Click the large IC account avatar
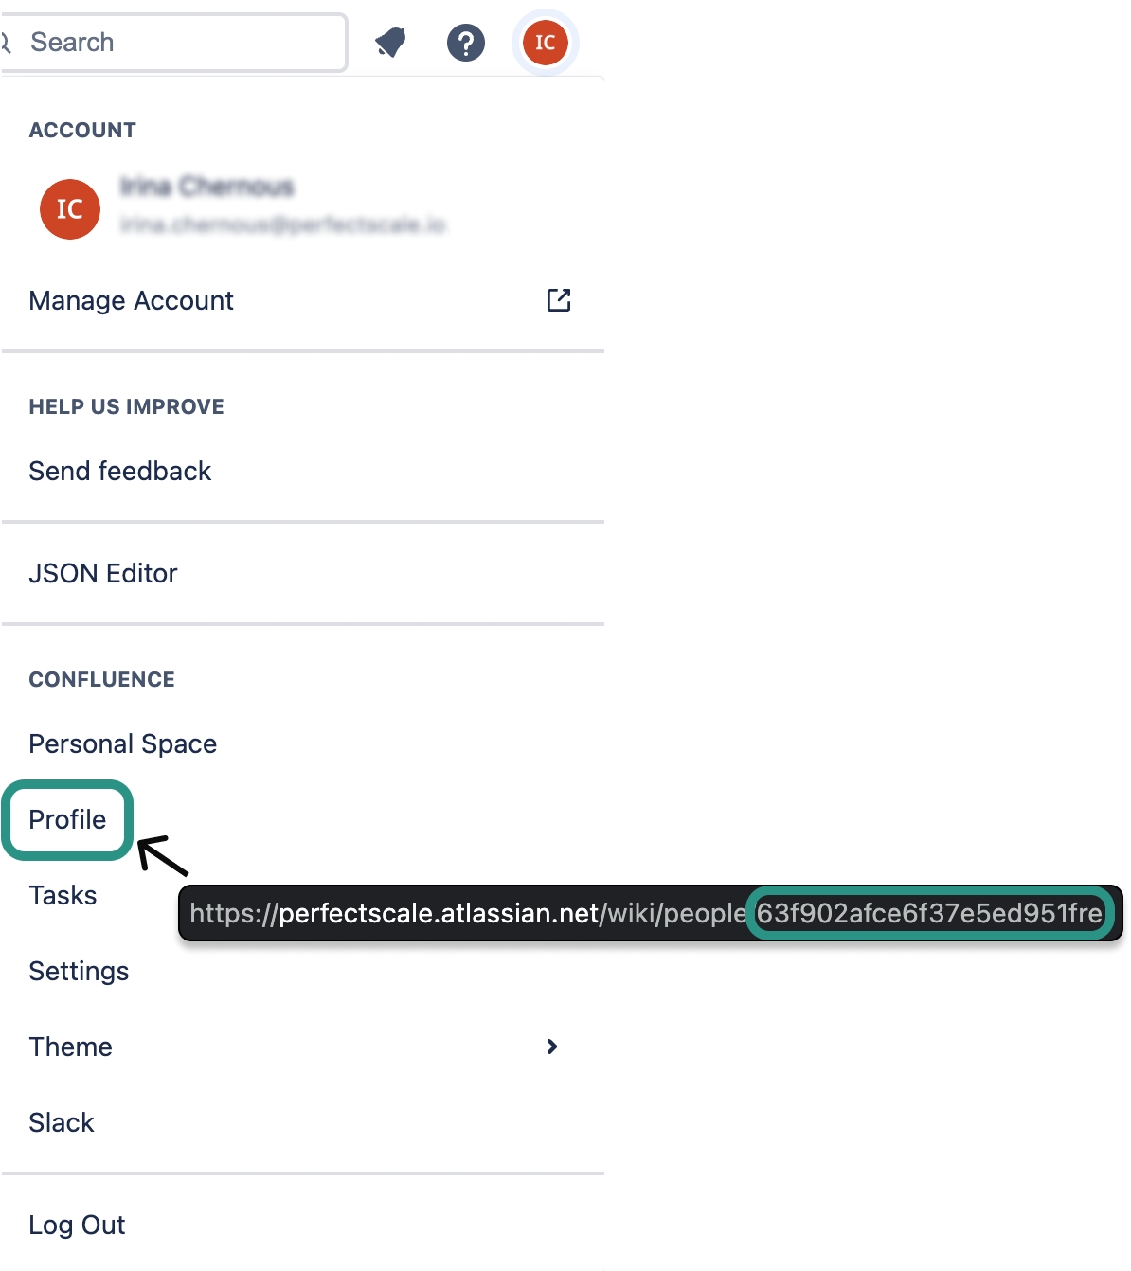 pos(70,209)
